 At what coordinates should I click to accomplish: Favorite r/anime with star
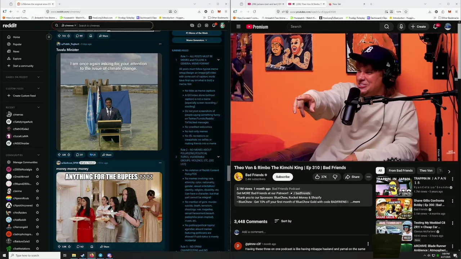tap(37, 191)
